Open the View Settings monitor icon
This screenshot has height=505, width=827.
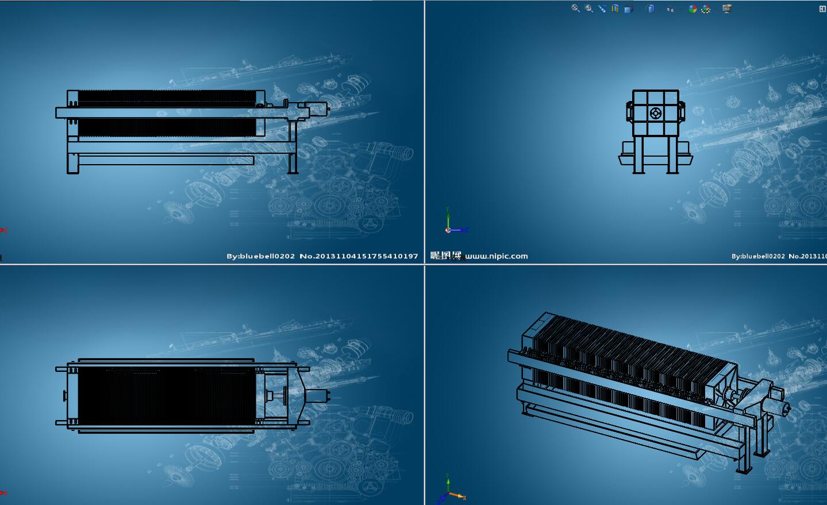(x=727, y=9)
